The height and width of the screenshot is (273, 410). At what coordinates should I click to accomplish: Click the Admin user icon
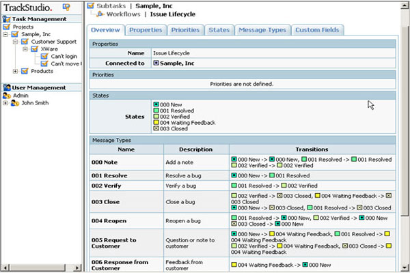[x=8, y=96]
